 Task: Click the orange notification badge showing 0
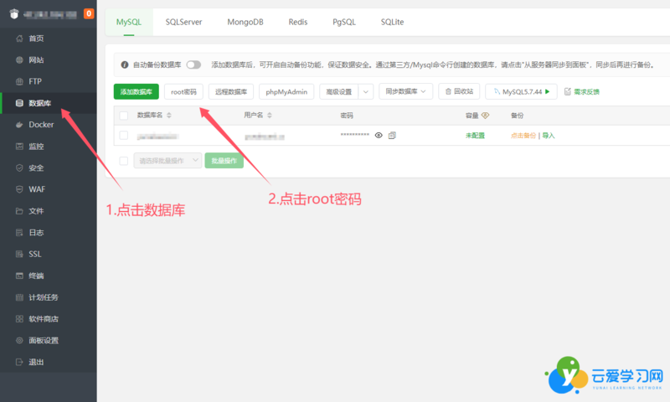[x=89, y=13]
